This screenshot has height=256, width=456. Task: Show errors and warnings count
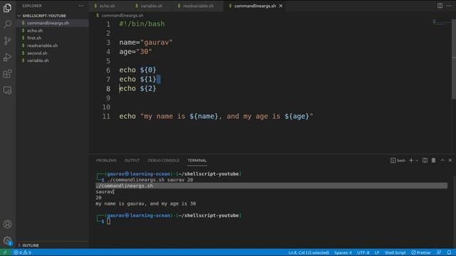pos(22,252)
